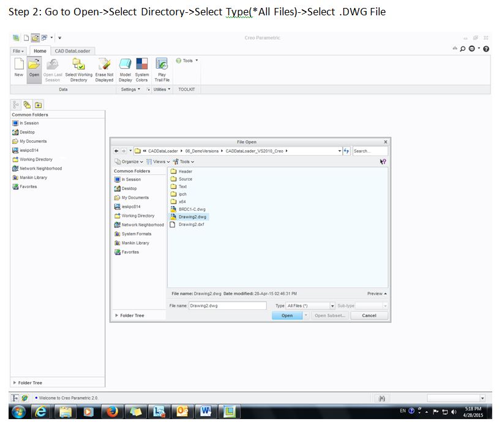Open Outlook from the taskbar
Viewport: 502px width, 424px height.
tap(182, 411)
